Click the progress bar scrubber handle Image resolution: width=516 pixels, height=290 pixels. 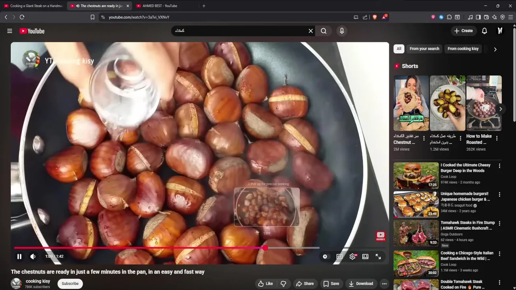point(265,248)
